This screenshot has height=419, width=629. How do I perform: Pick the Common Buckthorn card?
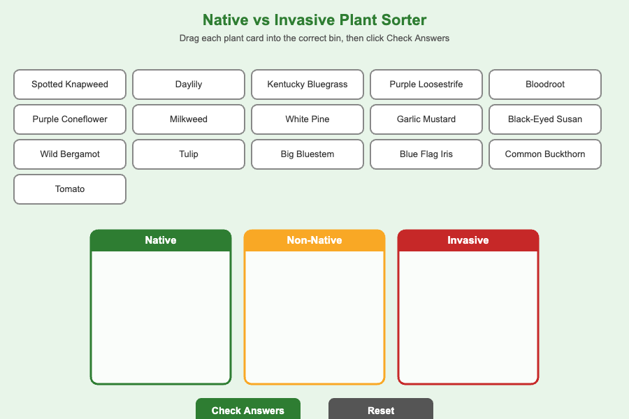coord(544,154)
